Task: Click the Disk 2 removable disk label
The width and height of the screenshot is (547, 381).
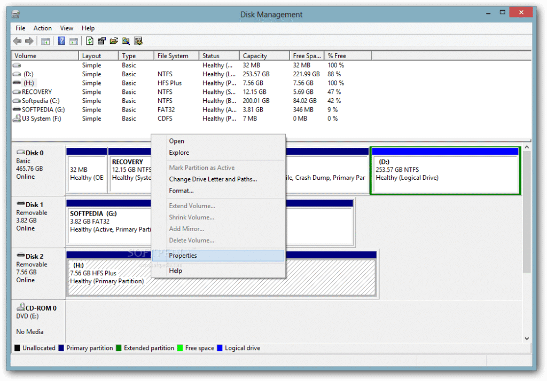Action: (35, 257)
